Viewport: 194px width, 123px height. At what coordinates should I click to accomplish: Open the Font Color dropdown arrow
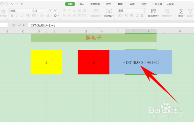(x=51, y=16)
